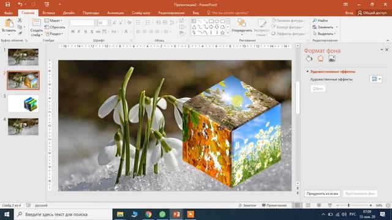The width and height of the screenshot is (392, 220).
Task: Click the Сброс button in Формат фона
Action: coord(318,89)
